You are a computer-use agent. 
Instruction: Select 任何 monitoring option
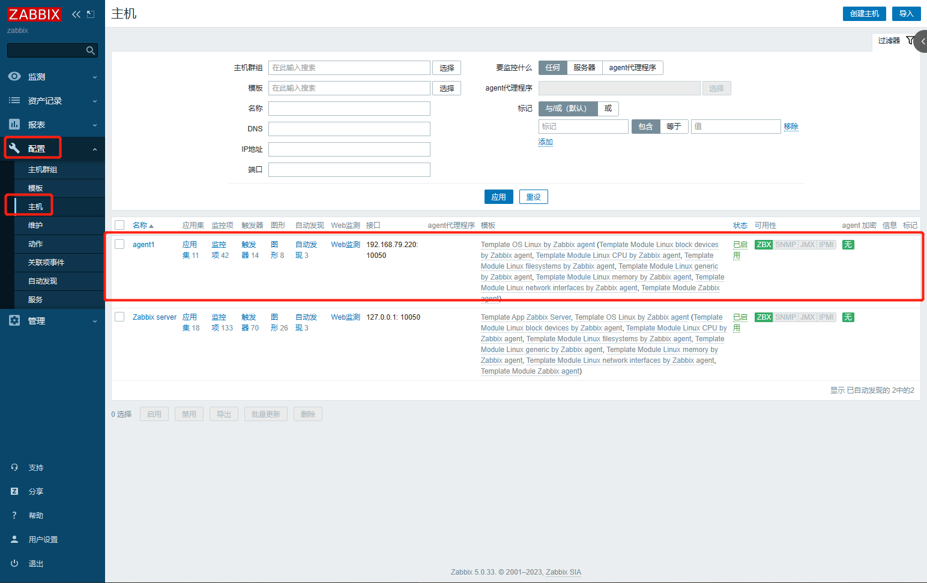click(x=552, y=68)
